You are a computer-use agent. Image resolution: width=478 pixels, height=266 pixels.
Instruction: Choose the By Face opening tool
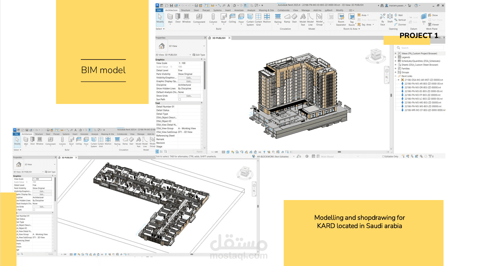tap(382, 19)
